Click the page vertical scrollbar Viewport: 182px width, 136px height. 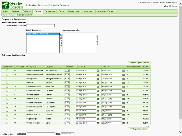[x=180, y=62]
